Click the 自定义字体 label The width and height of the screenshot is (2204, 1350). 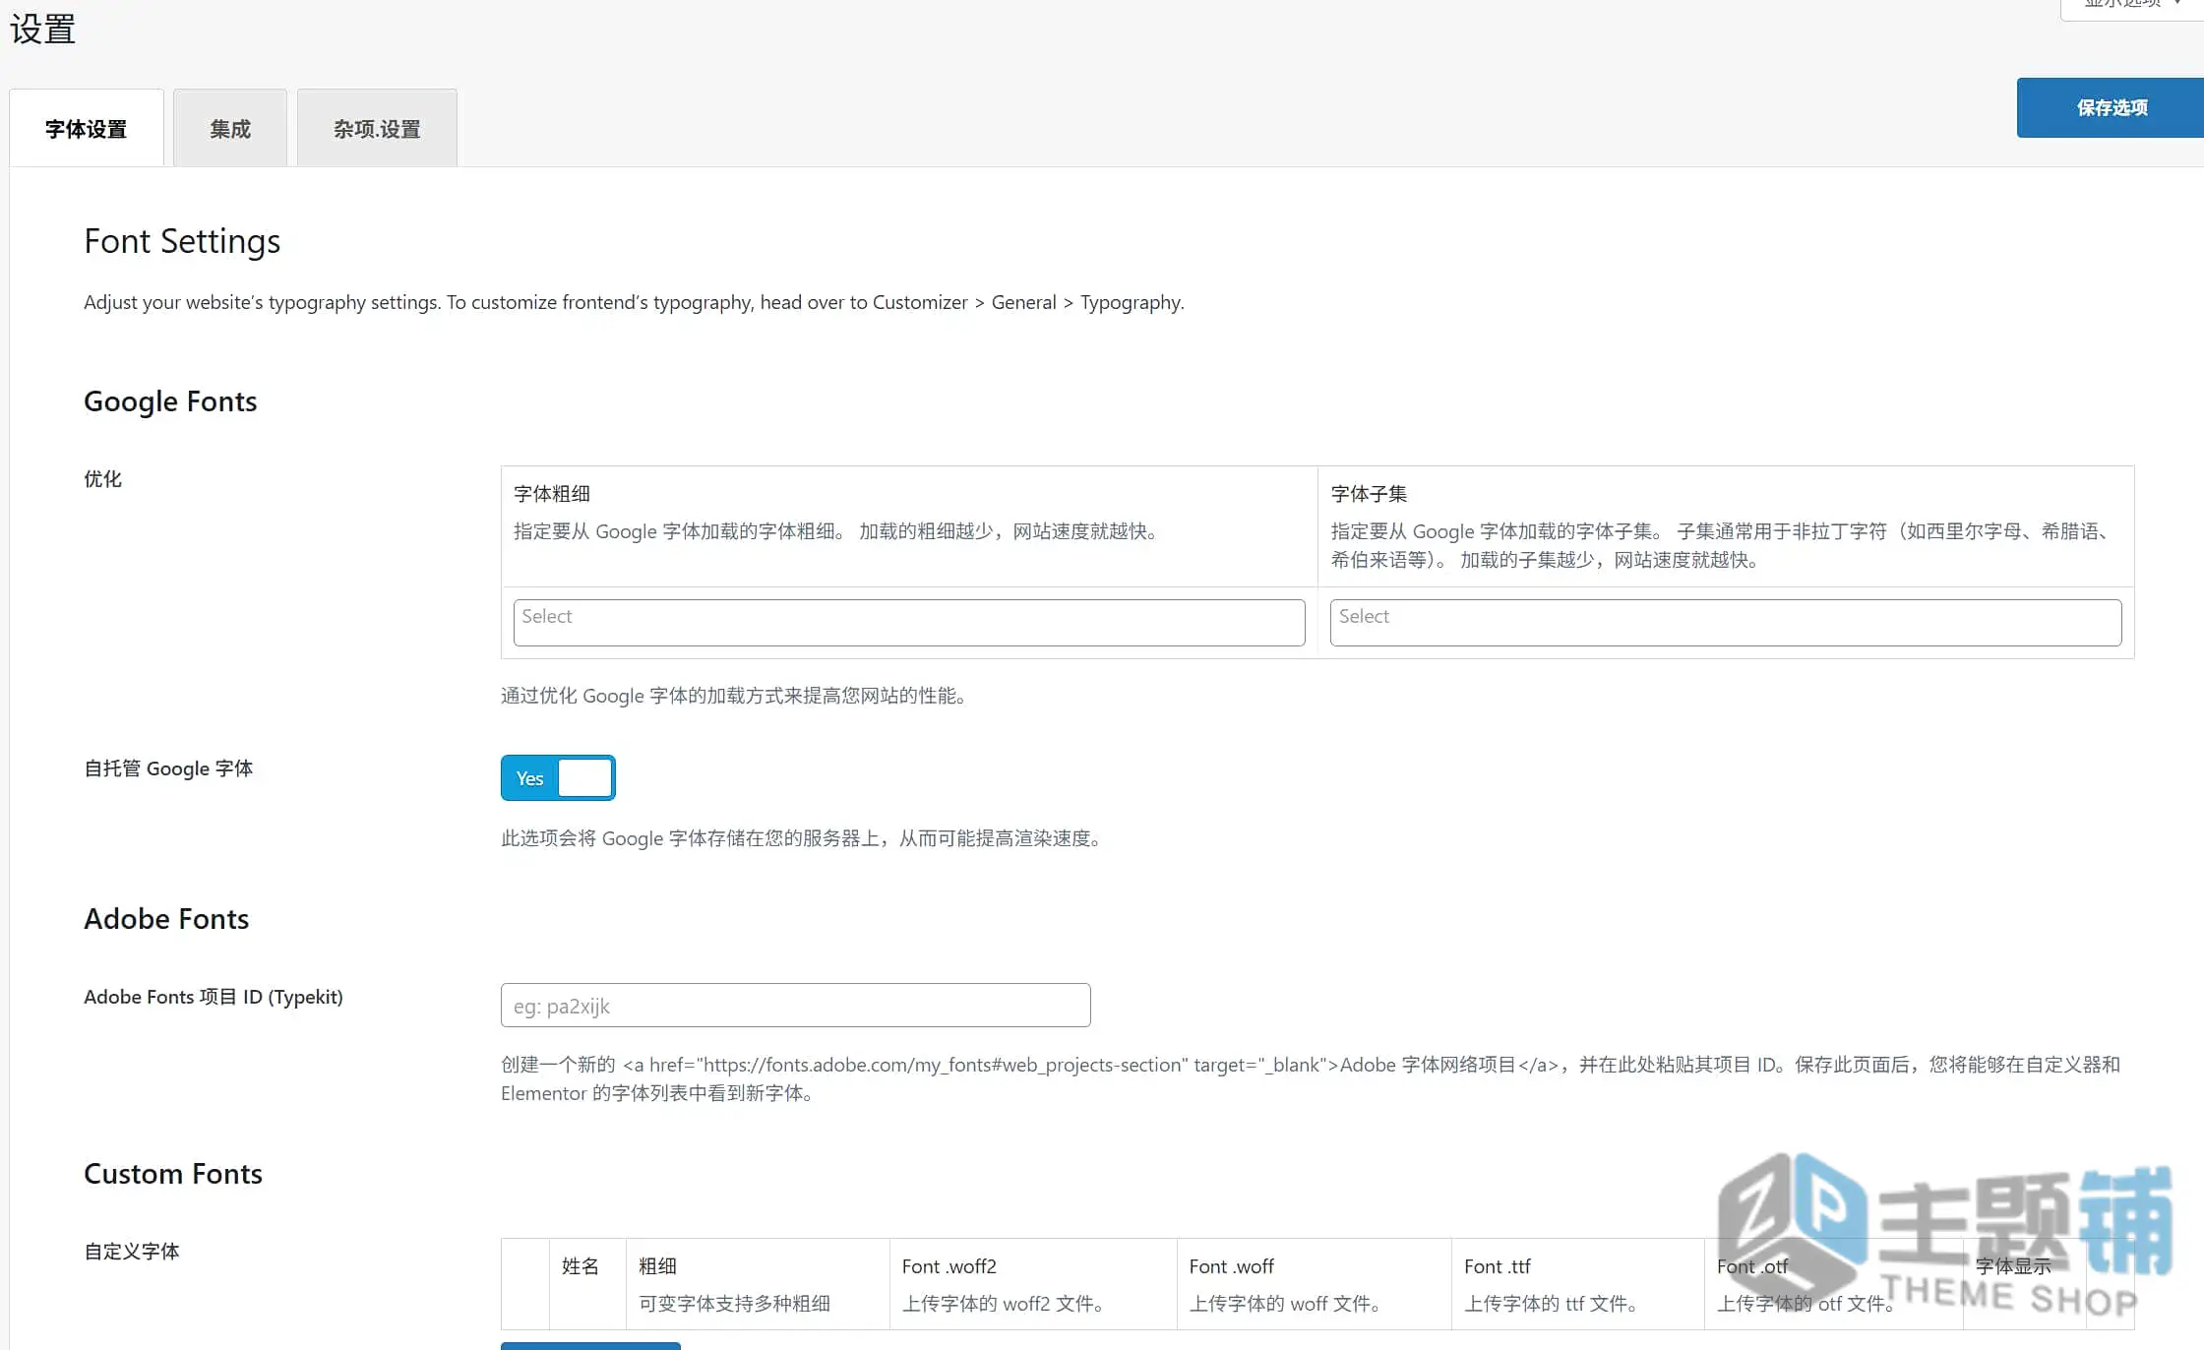click(132, 1252)
